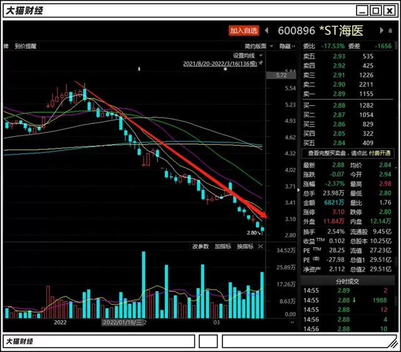Click the 换手 value 2.54%
Screen dimensions: 401x352
tap(336, 232)
